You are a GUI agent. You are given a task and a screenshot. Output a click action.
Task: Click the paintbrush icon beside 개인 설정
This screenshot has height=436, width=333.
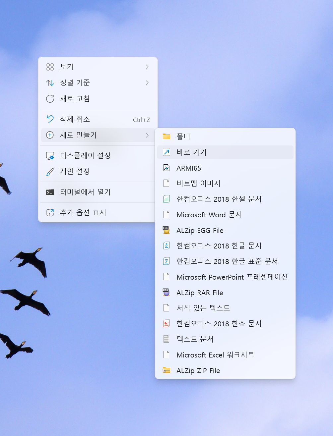coord(50,172)
